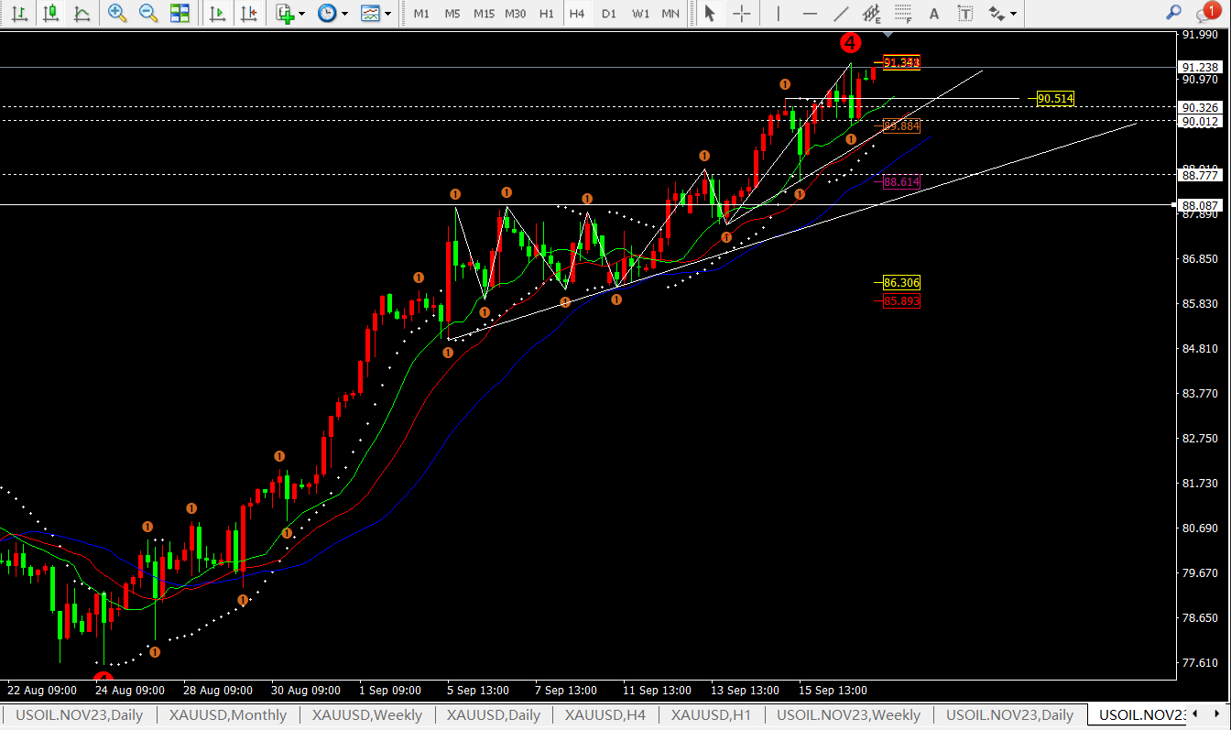Screen dimensions: 1231x730
Task: Select the trendline drawing tool
Action: point(840,13)
